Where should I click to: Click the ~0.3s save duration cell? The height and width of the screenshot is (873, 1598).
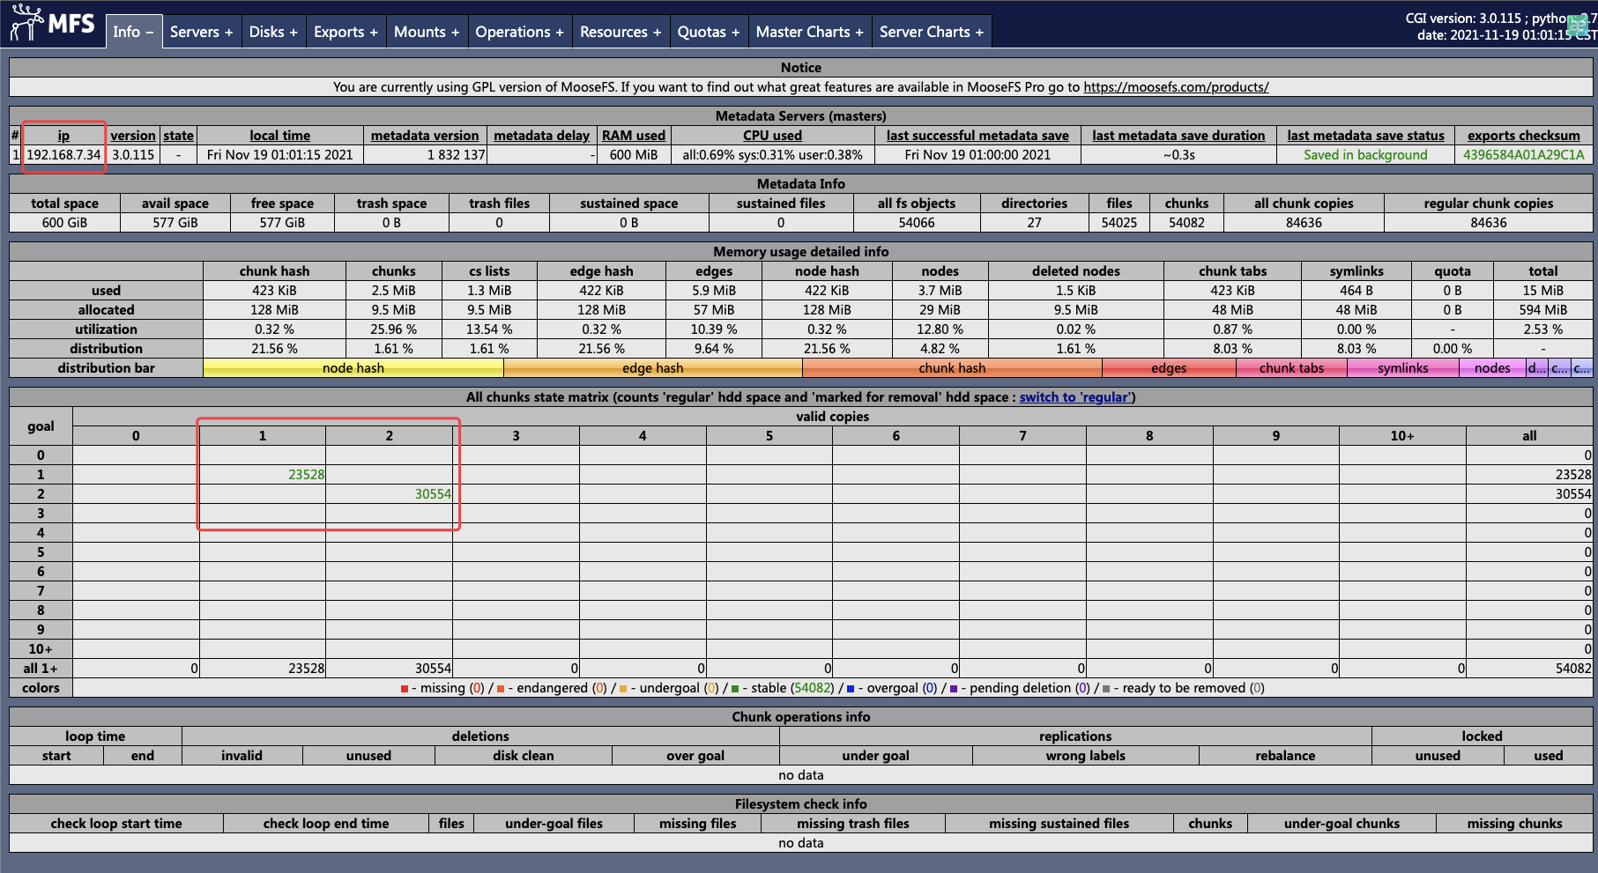click(x=1178, y=155)
